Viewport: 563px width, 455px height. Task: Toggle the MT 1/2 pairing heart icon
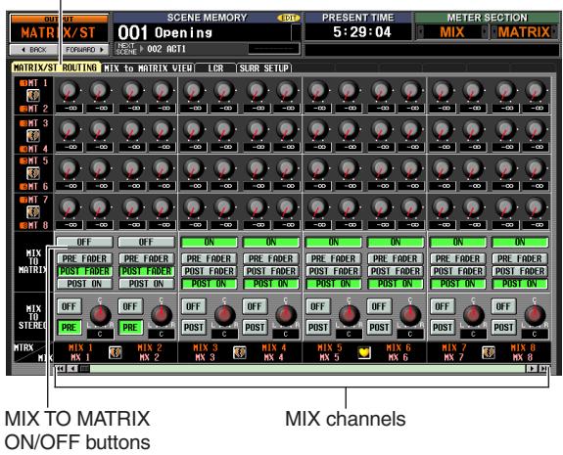[33, 96]
